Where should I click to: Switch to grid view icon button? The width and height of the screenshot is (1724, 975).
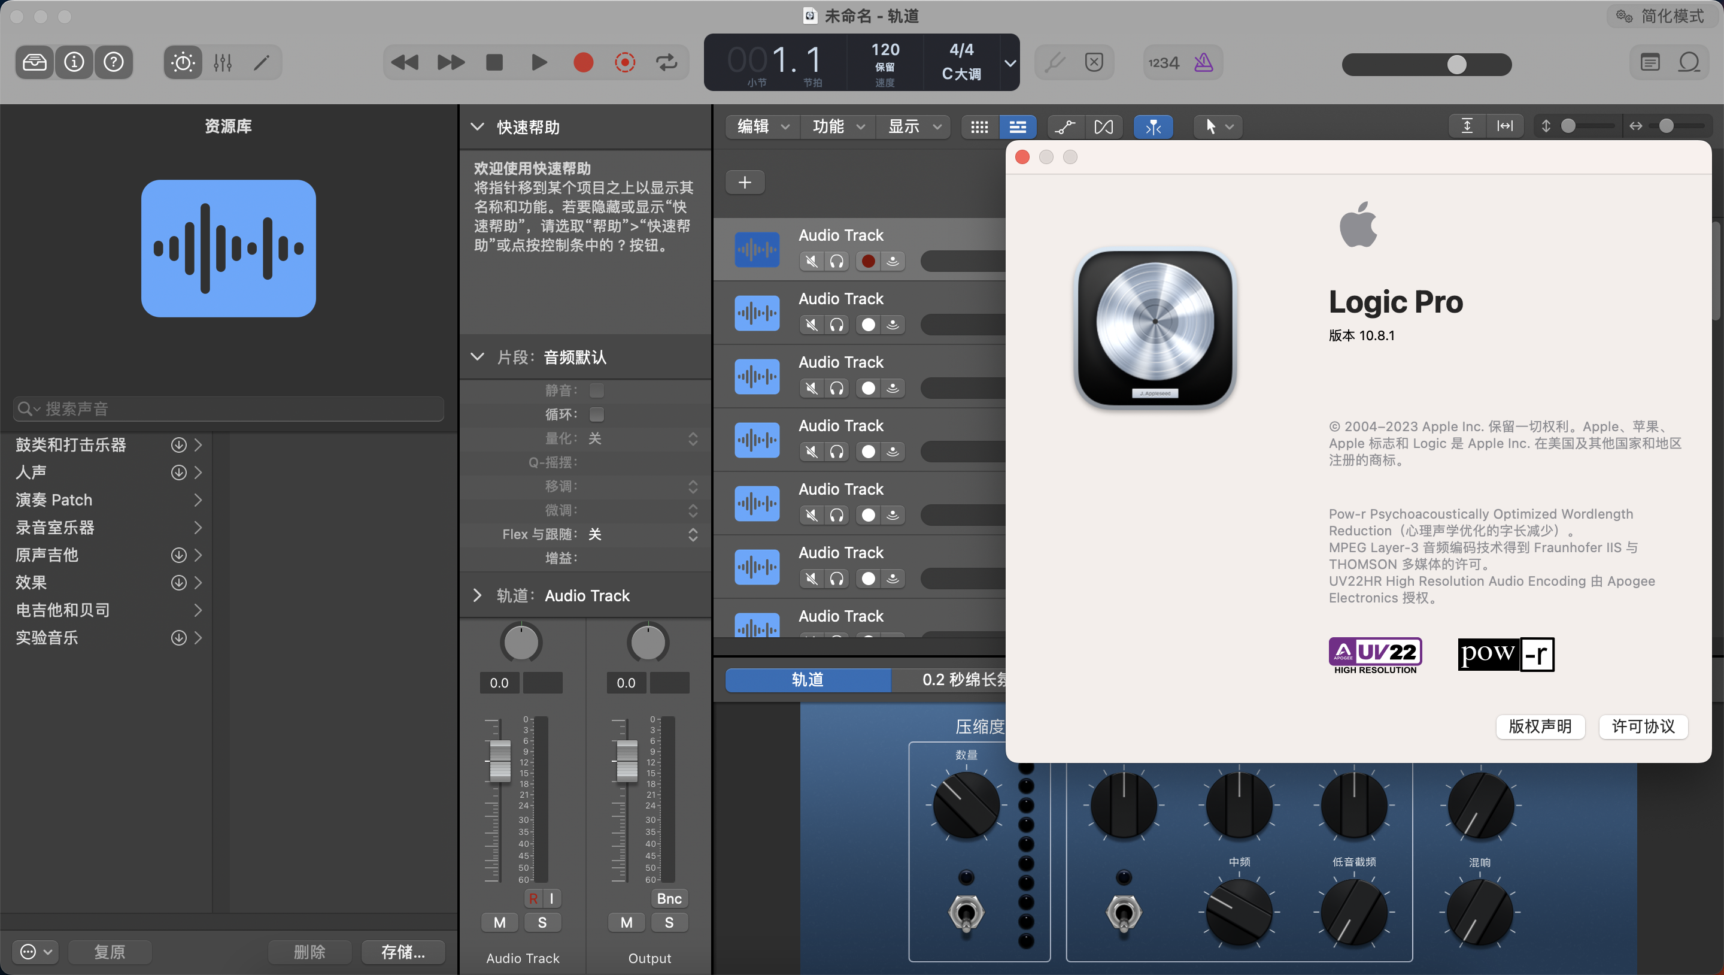coord(979,126)
